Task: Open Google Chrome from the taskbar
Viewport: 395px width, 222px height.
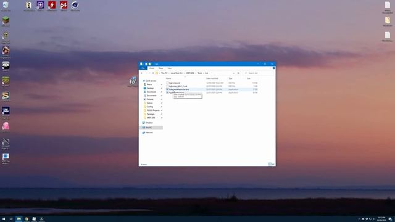Action: [x=27, y=219]
